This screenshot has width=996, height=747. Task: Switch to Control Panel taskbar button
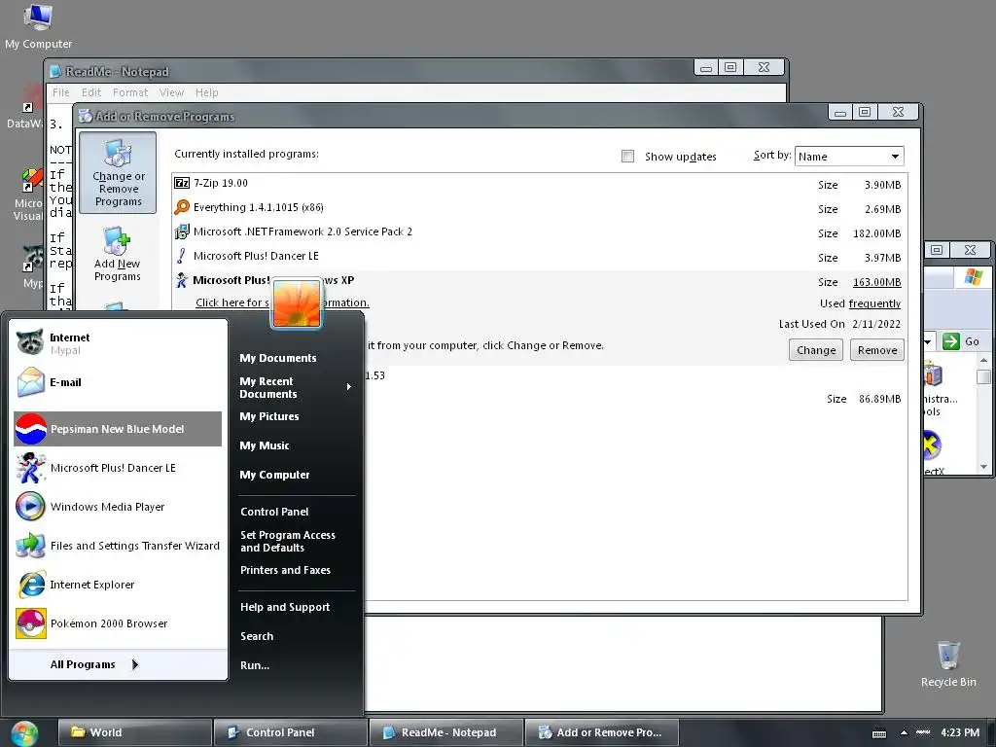tap(290, 732)
